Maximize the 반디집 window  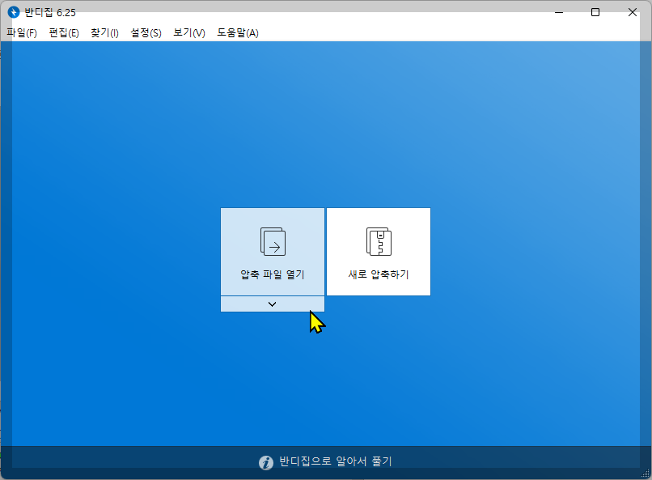[x=595, y=12]
